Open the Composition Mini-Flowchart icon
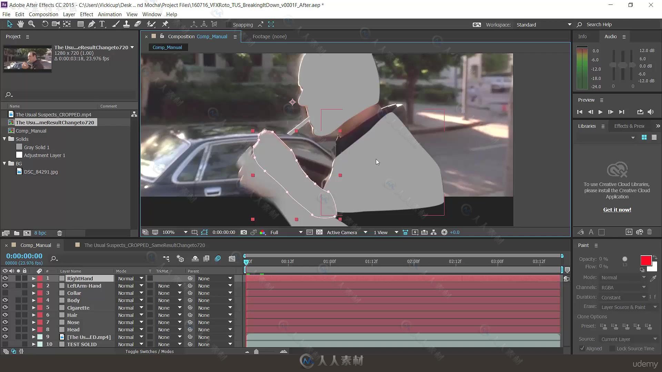The image size is (662, 372). pyautogui.click(x=166, y=259)
